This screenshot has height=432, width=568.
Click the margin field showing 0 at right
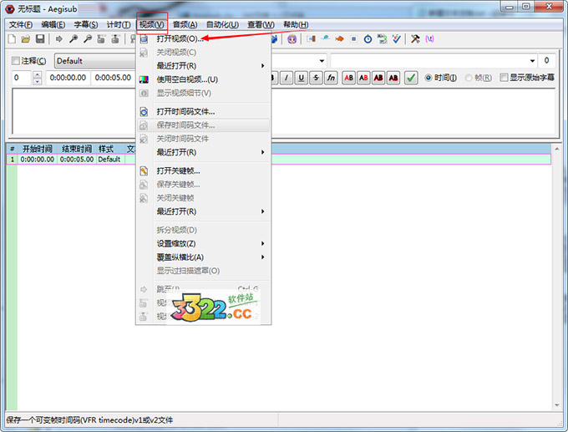point(546,60)
